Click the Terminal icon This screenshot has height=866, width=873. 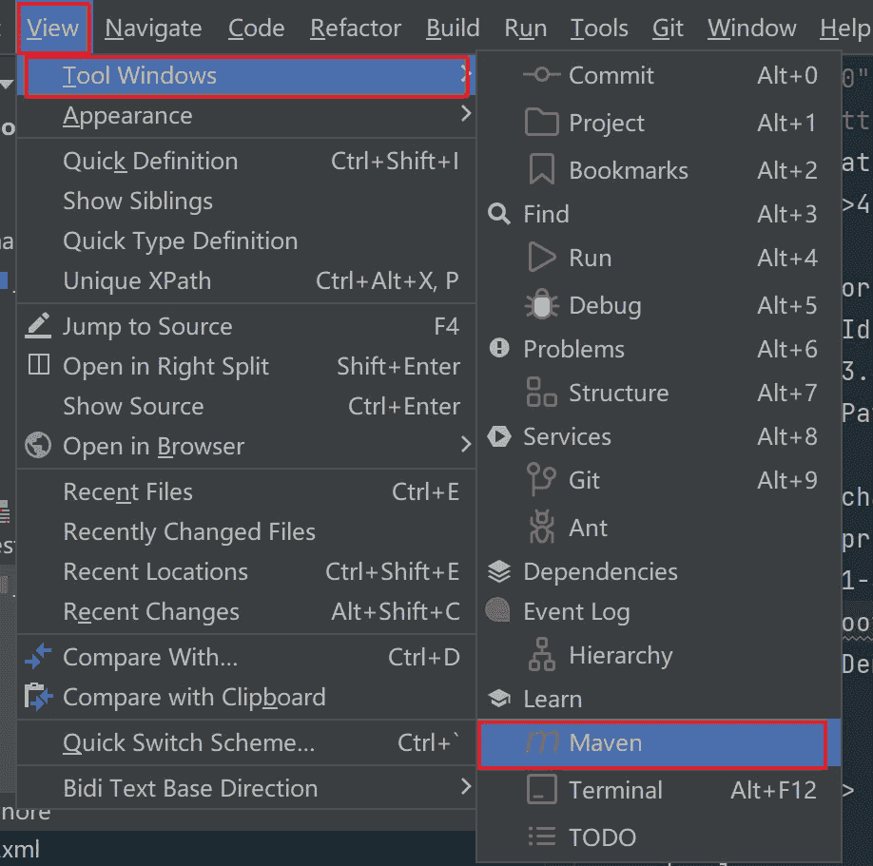pyautogui.click(x=541, y=790)
